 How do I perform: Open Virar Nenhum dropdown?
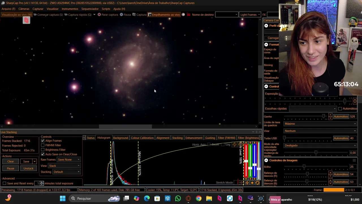[x=320, y=131]
